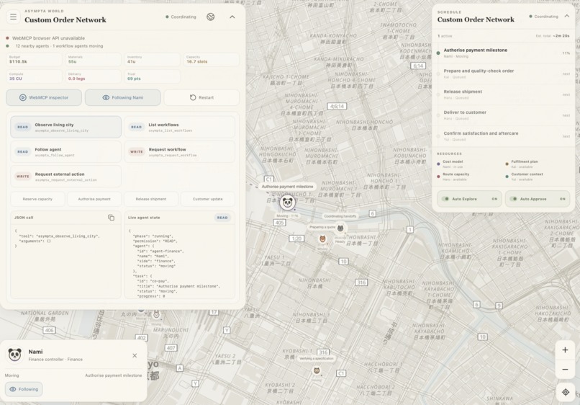The width and height of the screenshot is (580, 405).
Task: Zoom in on the map
Action: (565, 350)
